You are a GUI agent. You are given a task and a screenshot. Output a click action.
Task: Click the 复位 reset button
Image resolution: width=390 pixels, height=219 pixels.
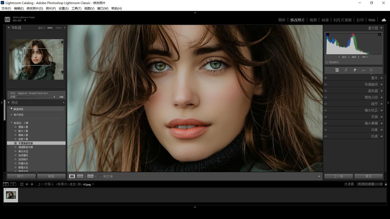369,176
